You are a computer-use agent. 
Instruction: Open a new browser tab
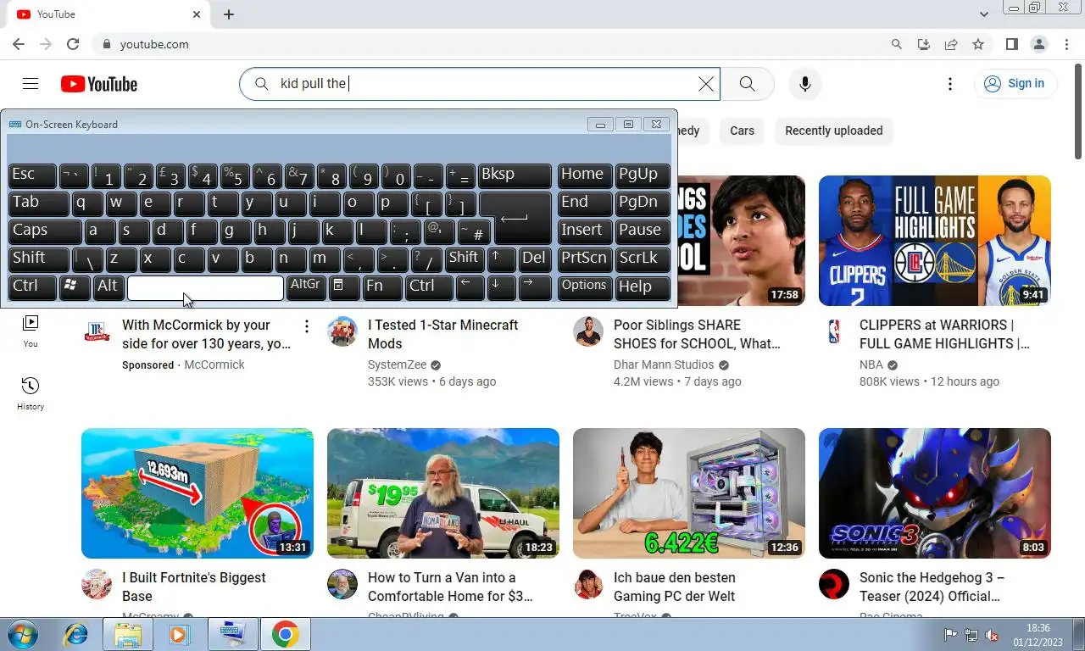[x=229, y=14]
